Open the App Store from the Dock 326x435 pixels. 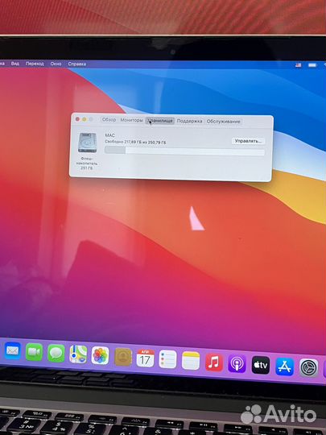[285, 367]
